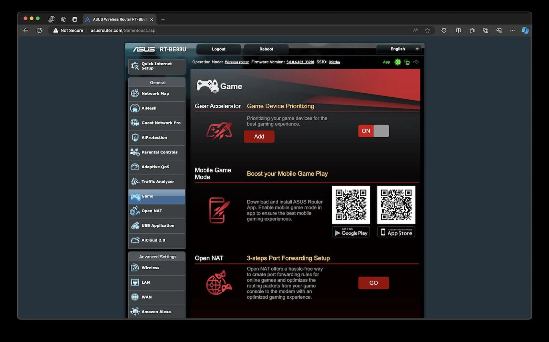Open the Mezha SSID link
This screenshot has width=549, height=342.
(x=334, y=62)
